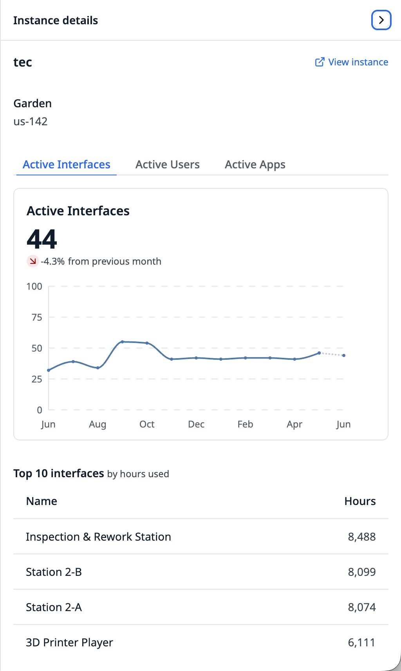This screenshot has width=401, height=671.
Task: Select the '3D Printer Player' row name
Action: click(x=69, y=642)
